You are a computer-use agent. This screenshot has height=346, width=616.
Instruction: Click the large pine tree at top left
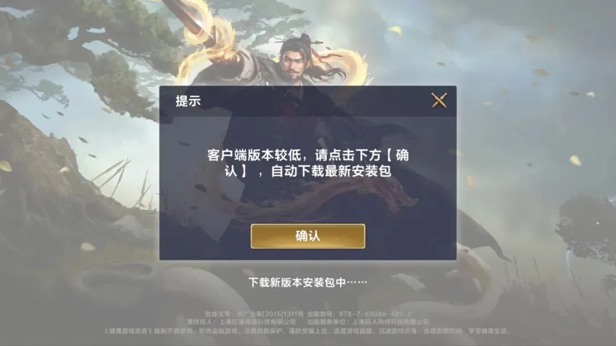79,51
